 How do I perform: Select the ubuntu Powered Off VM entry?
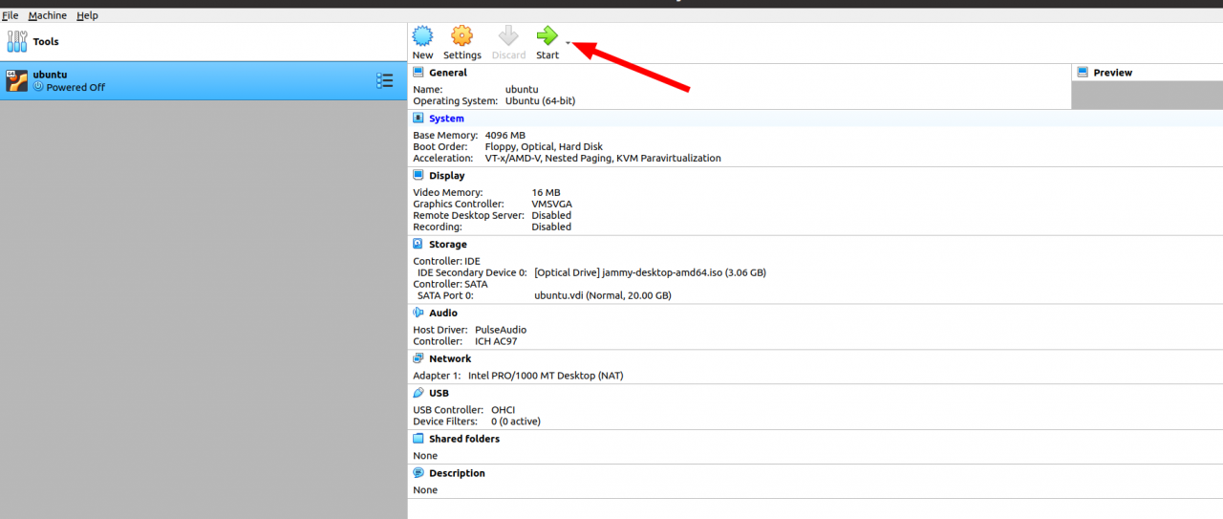204,81
